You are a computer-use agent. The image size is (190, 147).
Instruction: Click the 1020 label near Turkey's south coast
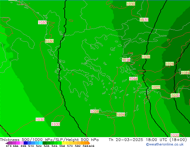pos(175,95)
